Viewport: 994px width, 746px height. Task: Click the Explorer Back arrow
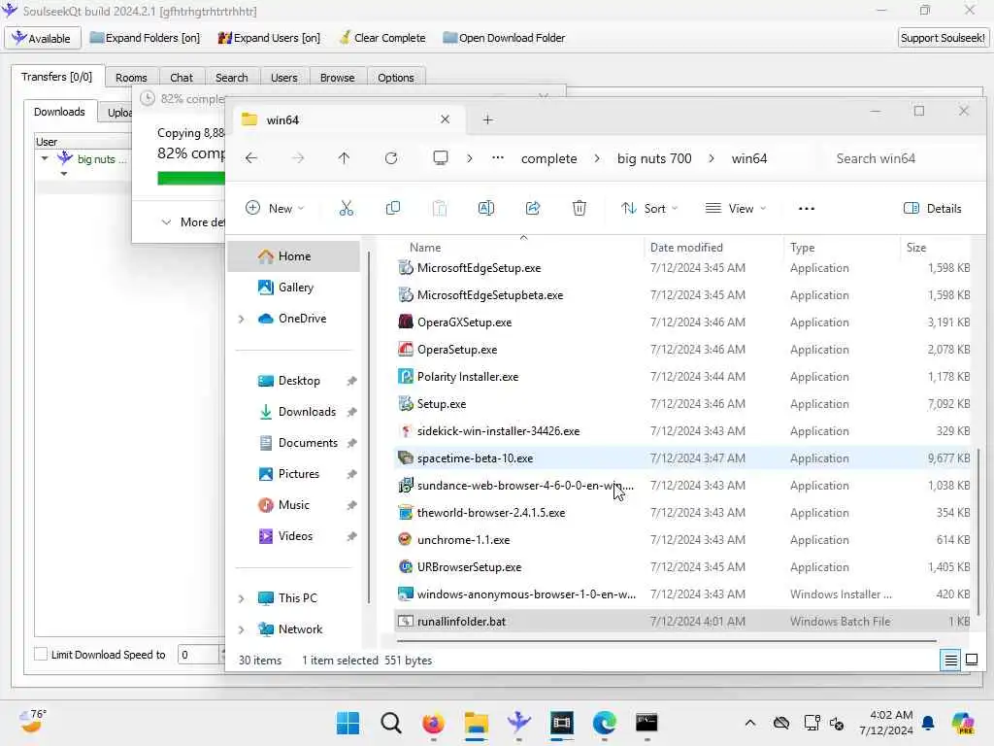click(x=251, y=158)
